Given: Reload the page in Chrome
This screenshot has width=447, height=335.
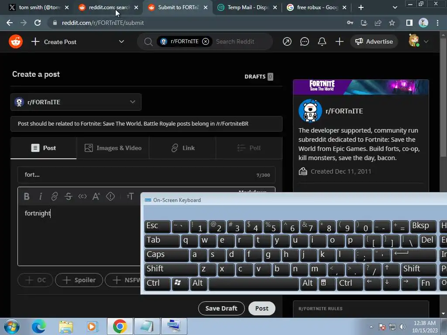Looking at the screenshot, I should pyautogui.click(x=38, y=23).
